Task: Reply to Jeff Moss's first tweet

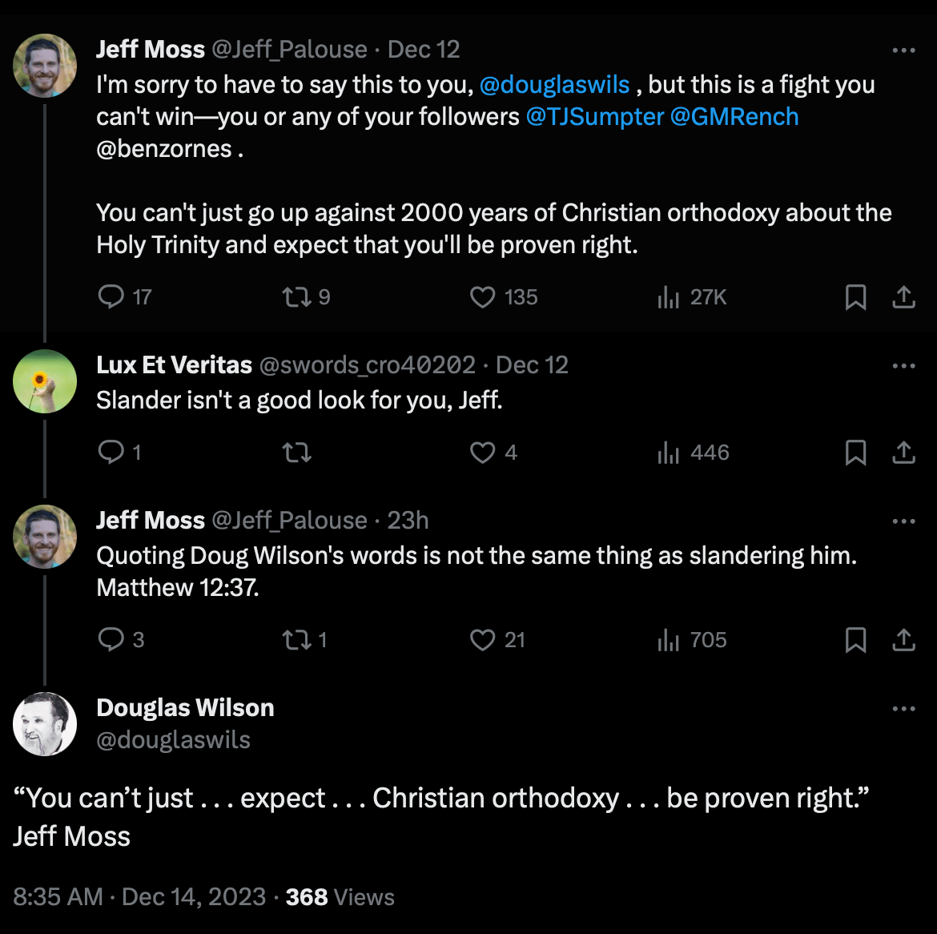Action: (111, 297)
